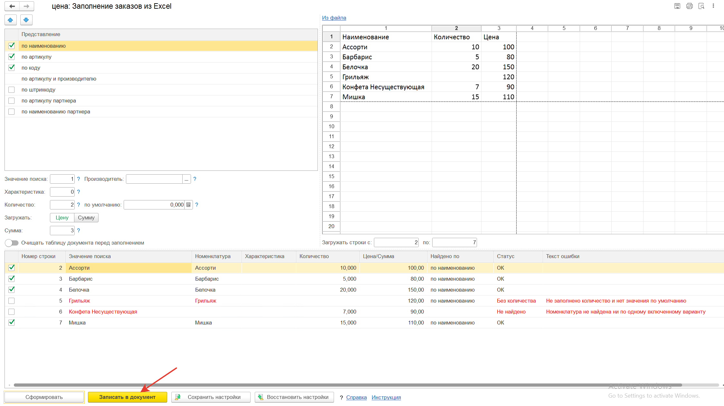Screen dimensions: 724x406
Task: Move search variant down with blue arrow
Action: pyautogui.click(x=26, y=20)
